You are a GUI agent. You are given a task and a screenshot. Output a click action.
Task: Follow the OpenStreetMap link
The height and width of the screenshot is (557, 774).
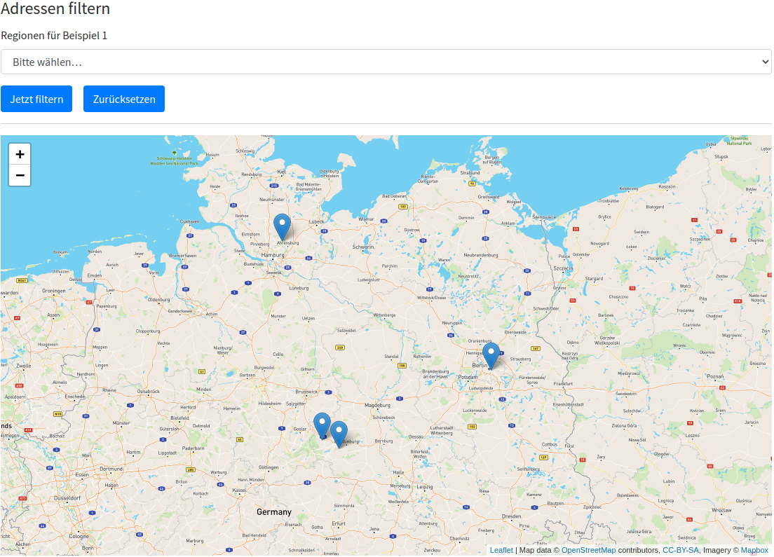pyautogui.click(x=588, y=550)
